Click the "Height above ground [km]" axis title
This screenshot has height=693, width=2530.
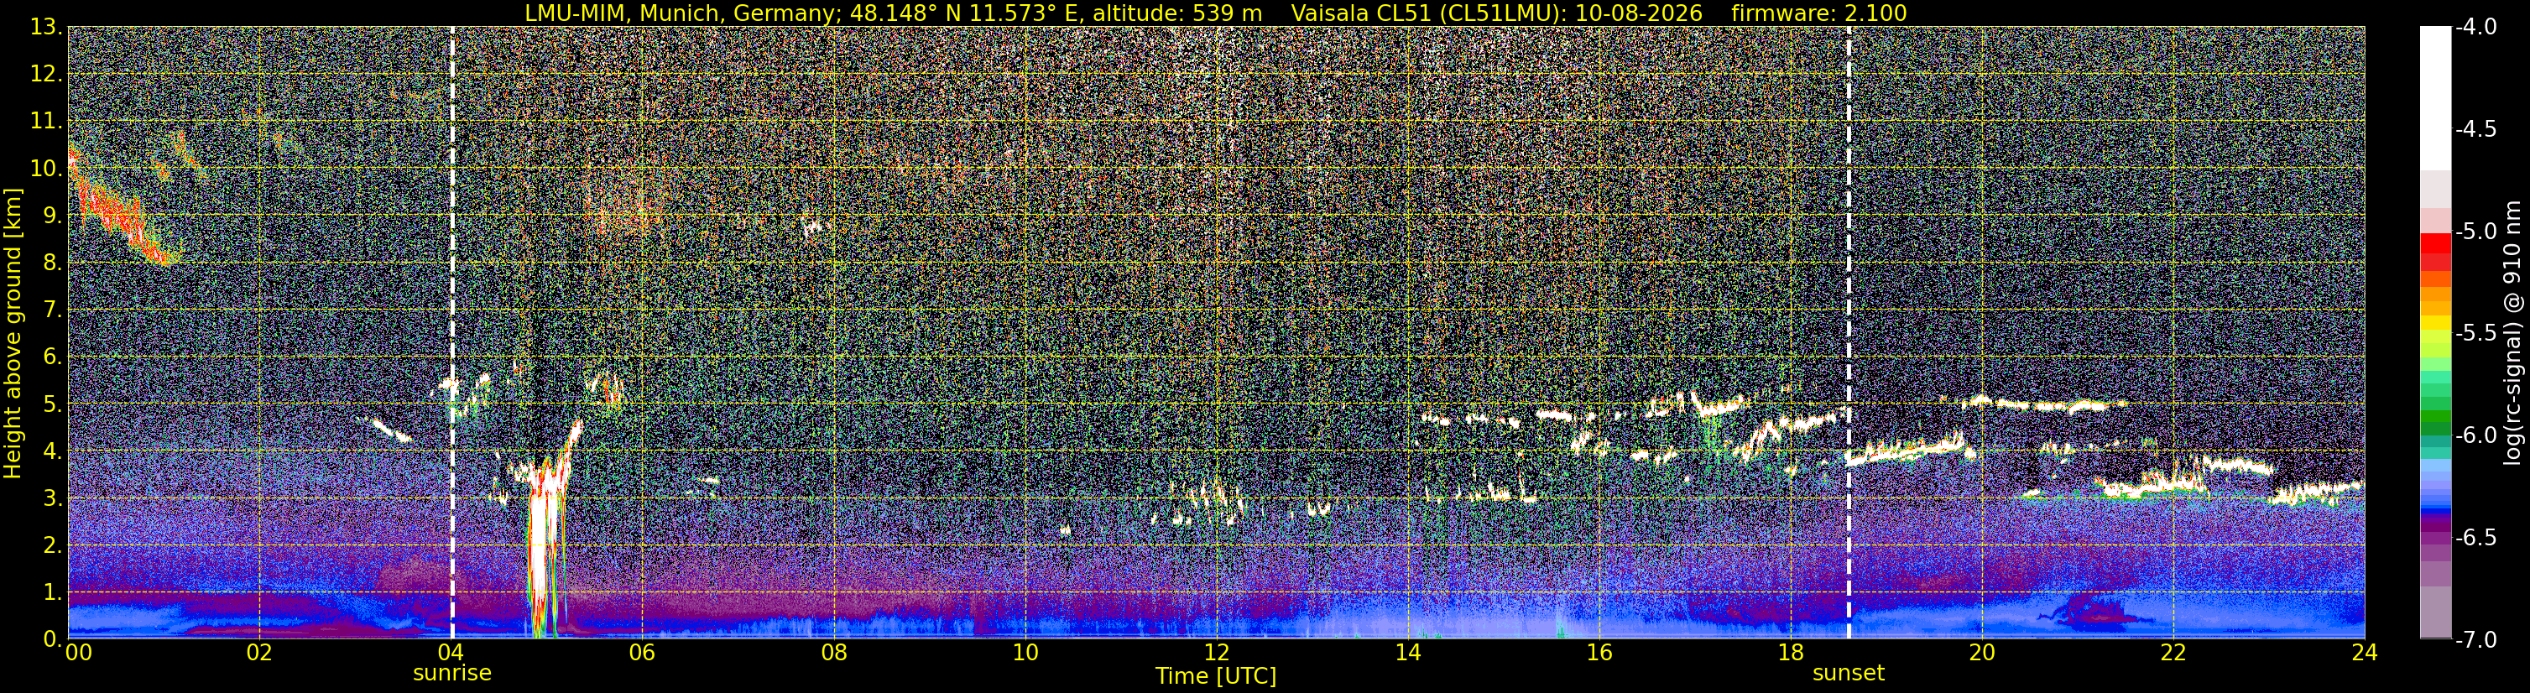point(13,333)
